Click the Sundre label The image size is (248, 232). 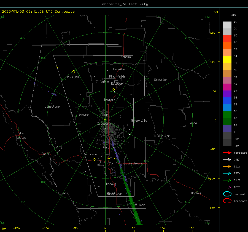pyautogui.click(x=83, y=114)
